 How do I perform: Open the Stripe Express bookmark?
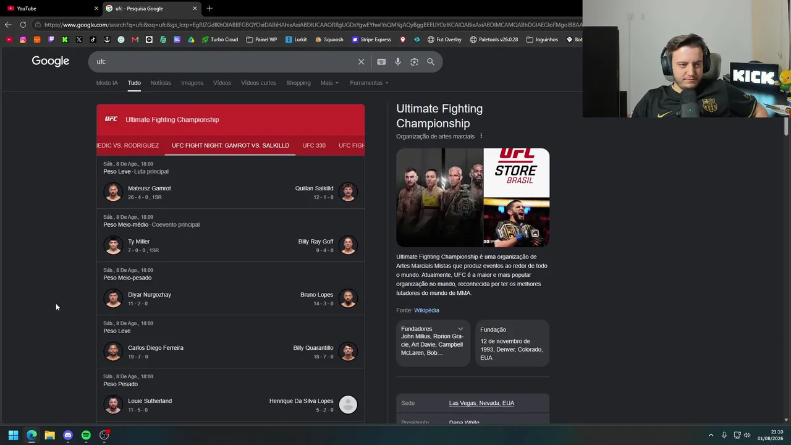pos(371,40)
